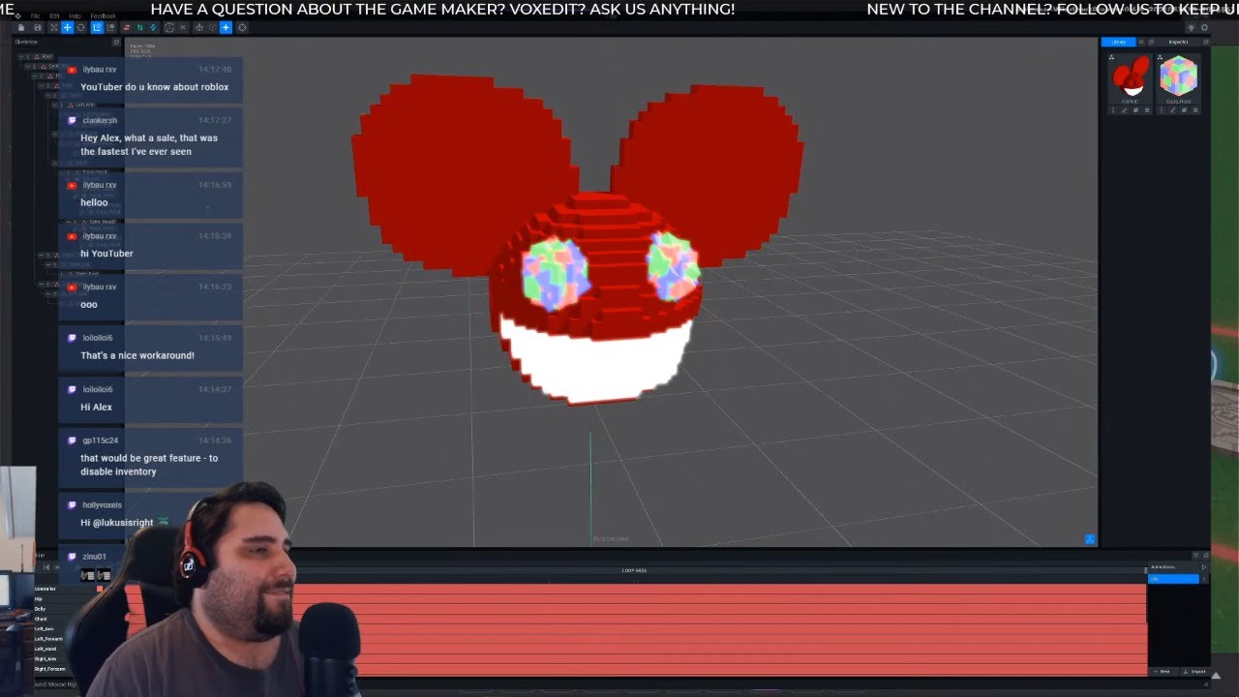
Task: Click the LOOP AREA label above timeline
Action: pos(634,571)
